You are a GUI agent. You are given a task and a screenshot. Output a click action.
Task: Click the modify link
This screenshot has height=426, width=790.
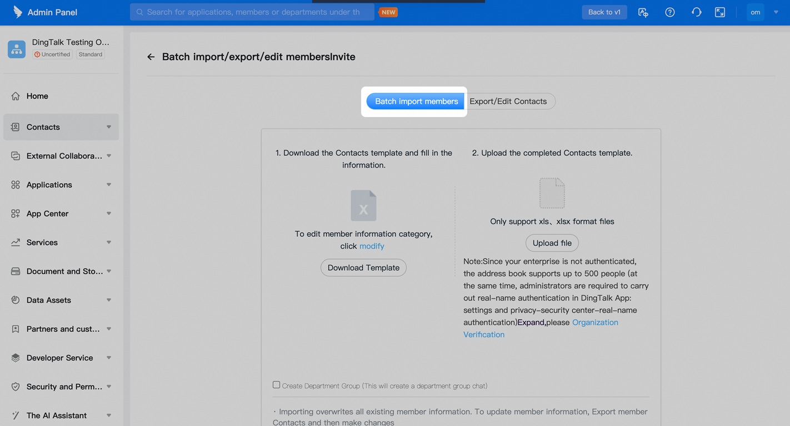tap(372, 246)
